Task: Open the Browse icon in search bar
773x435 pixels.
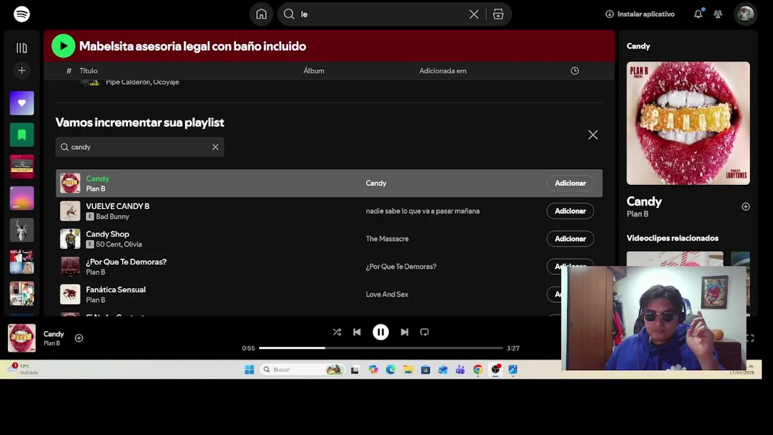Action: pos(498,14)
